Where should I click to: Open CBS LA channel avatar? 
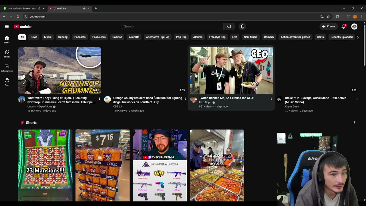(108, 99)
